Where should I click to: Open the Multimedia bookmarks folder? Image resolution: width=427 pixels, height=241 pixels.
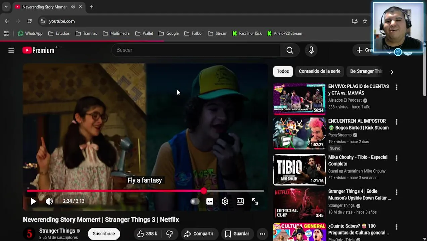click(116, 33)
